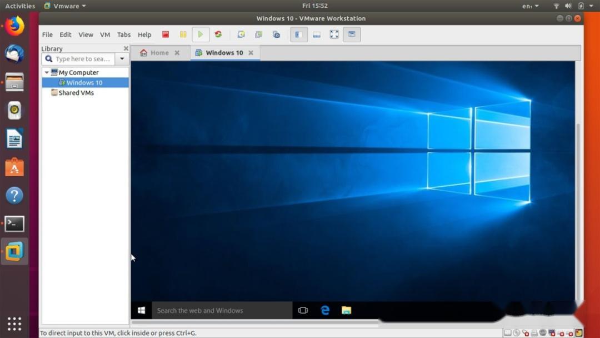Click the red Power Off toolbar icon
600x338 pixels.
pyautogui.click(x=166, y=34)
